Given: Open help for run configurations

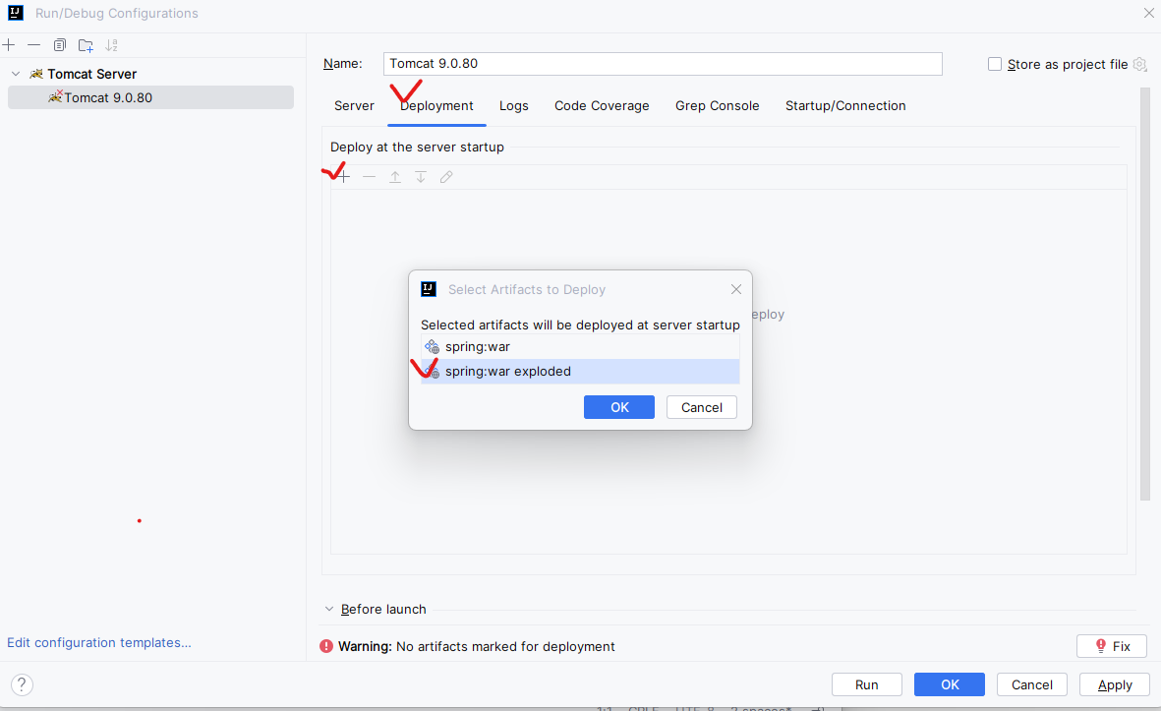Looking at the screenshot, I should [x=23, y=684].
